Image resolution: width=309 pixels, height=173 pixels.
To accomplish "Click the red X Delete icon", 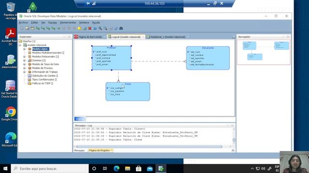I will [x=90, y=28].
